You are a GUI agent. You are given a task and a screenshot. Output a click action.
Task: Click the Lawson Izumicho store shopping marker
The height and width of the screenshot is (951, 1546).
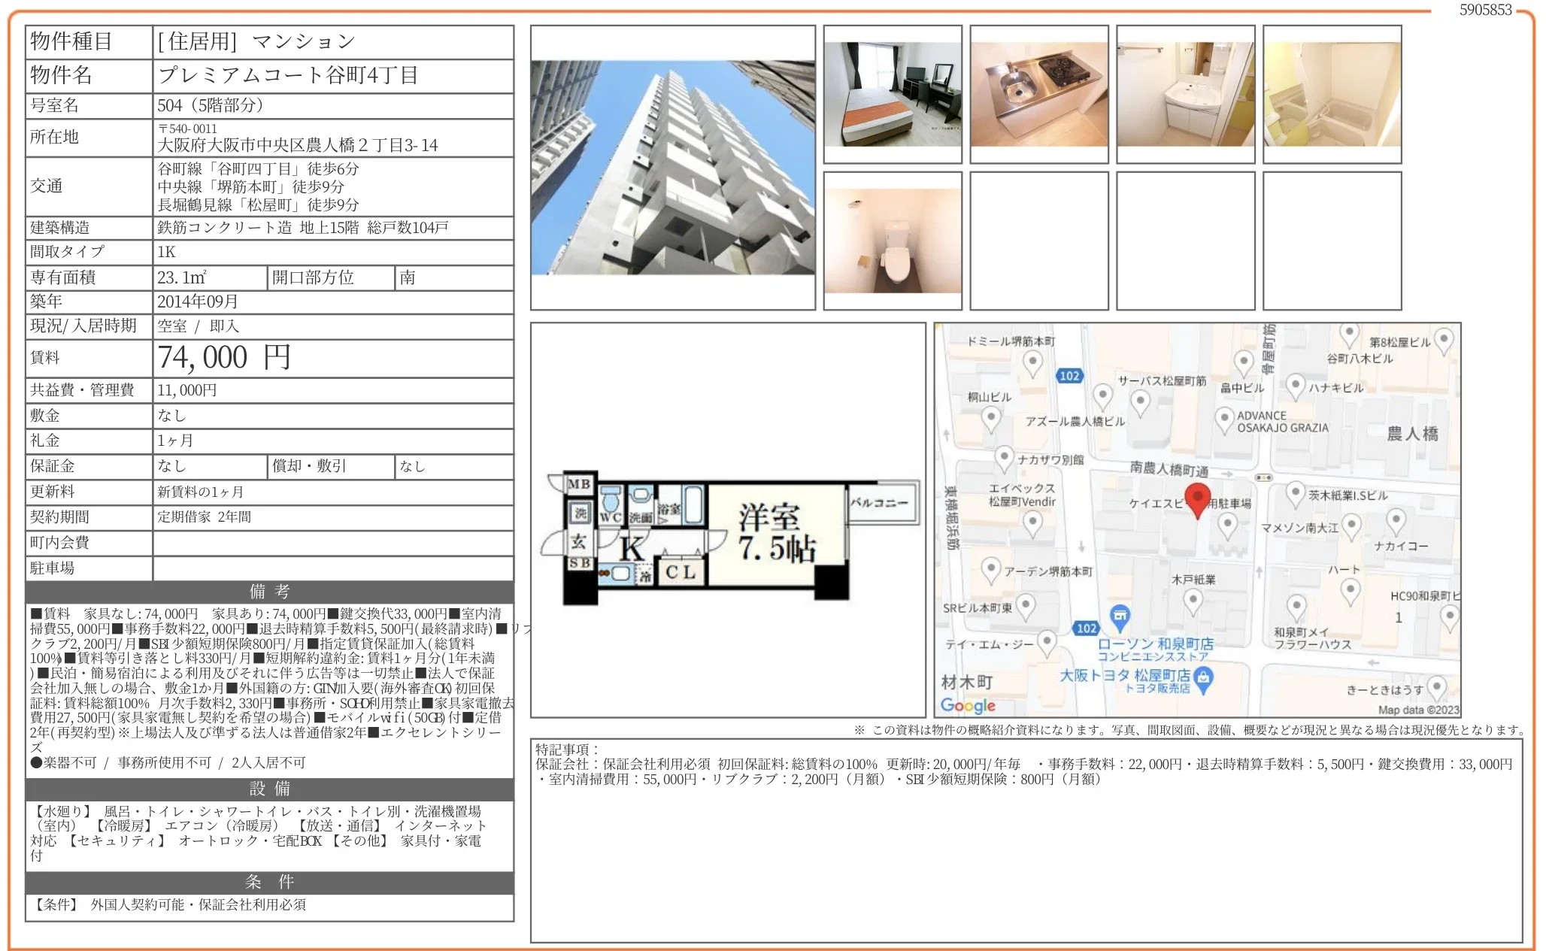coord(1120,617)
